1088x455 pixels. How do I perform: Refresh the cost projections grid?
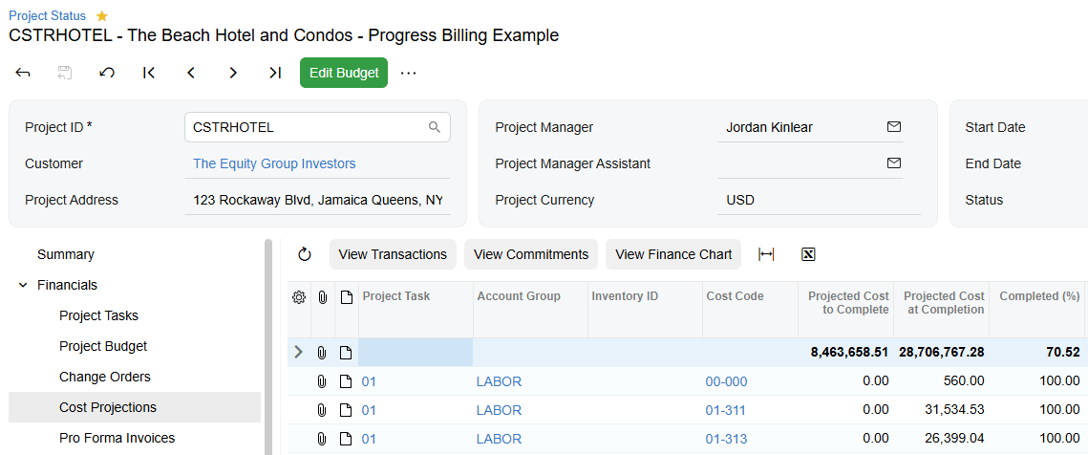click(x=305, y=254)
